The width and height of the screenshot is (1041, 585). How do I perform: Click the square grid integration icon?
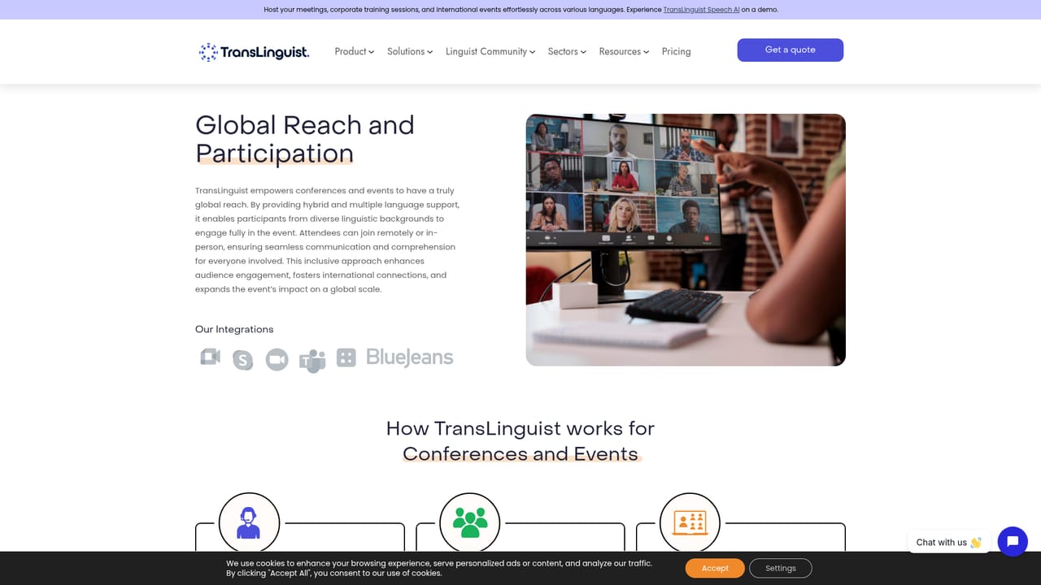(x=346, y=357)
